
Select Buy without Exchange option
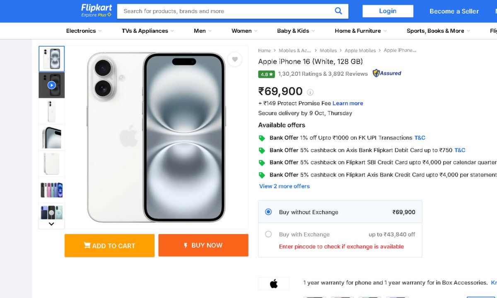(268, 212)
